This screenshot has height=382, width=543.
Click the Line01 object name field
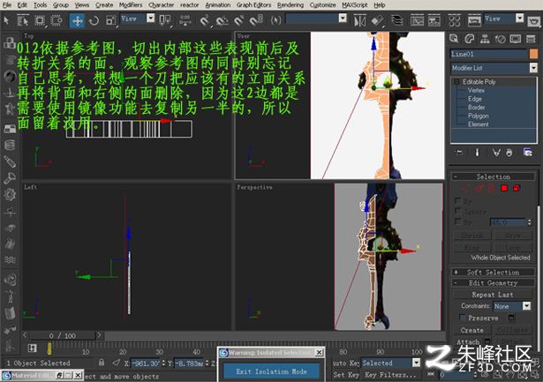pos(489,54)
